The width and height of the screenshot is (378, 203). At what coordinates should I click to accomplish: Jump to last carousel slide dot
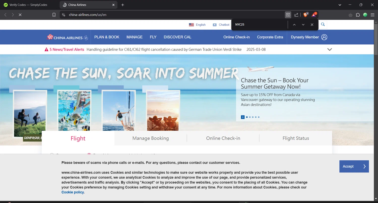(259, 117)
